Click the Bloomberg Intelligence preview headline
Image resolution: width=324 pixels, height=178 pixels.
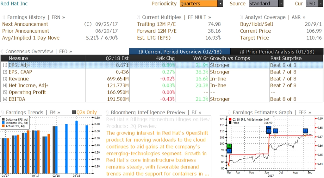(x=158, y=123)
